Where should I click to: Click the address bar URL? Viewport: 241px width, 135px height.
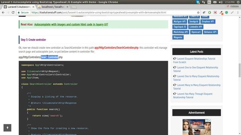[99, 12]
